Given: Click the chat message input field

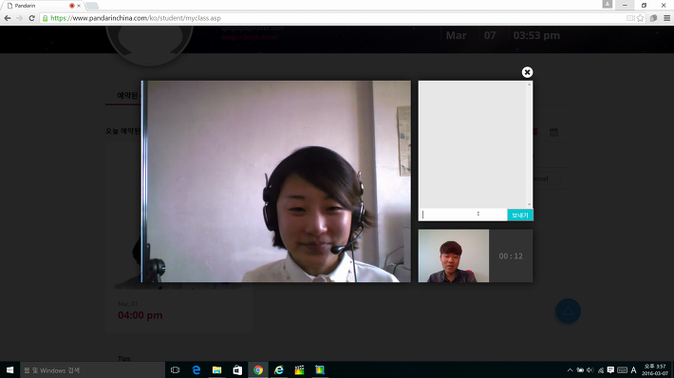Looking at the screenshot, I should [x=463, y=215].
